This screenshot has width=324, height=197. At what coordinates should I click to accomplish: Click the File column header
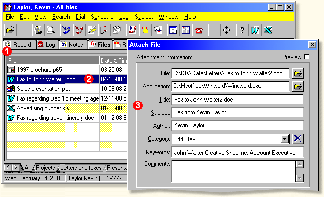53,61
